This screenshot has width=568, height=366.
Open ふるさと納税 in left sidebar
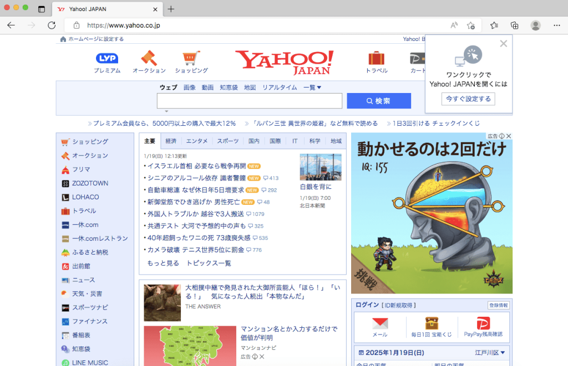(90, 252)
